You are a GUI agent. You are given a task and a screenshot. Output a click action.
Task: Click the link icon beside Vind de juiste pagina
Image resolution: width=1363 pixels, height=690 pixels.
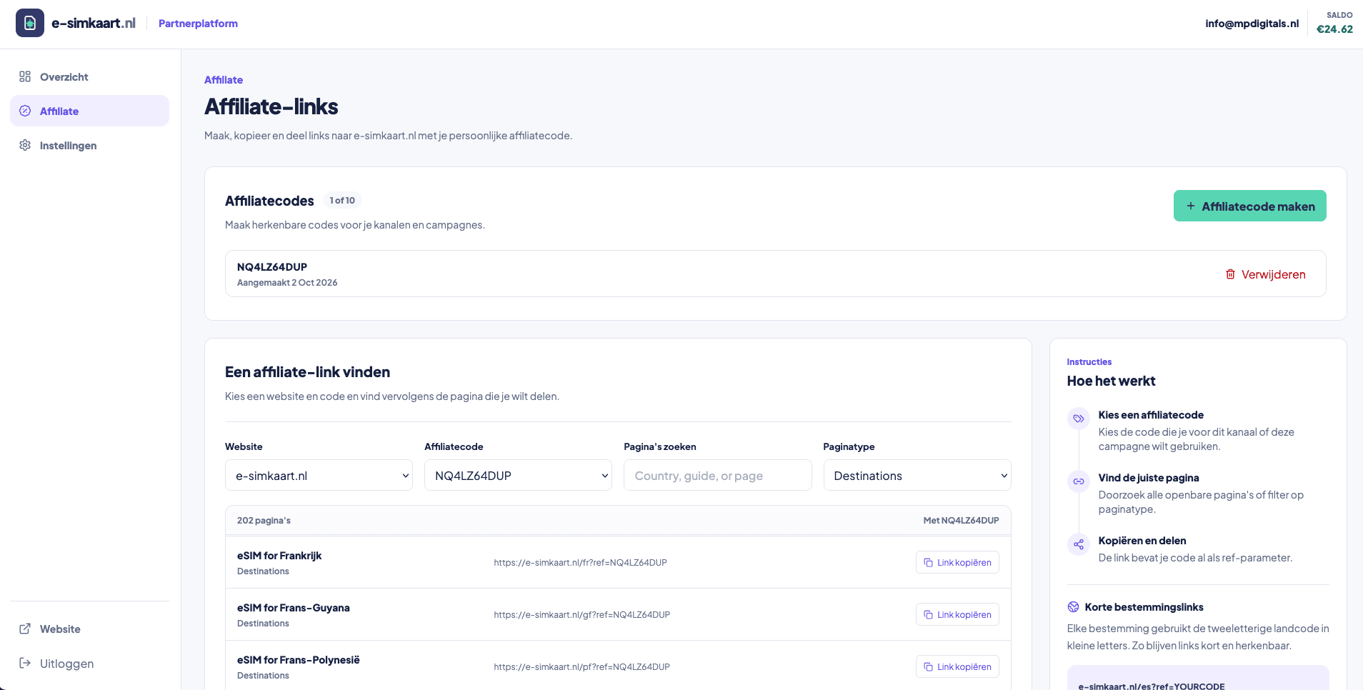click(1079, 481)
